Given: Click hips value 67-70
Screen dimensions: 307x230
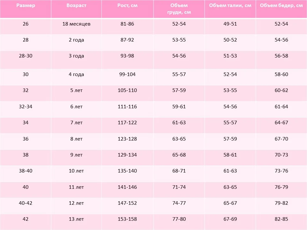Looking at the screenshot, I should click(x=281, y=139).
